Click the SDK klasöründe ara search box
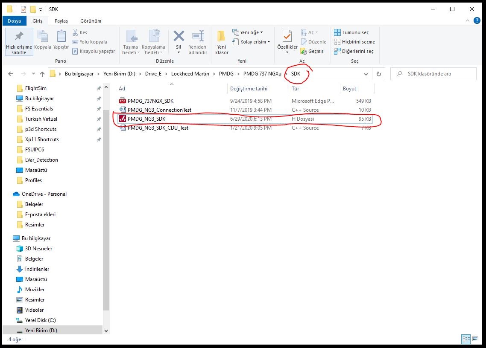This screenshot has height=348, width=486. click(433, 74)
